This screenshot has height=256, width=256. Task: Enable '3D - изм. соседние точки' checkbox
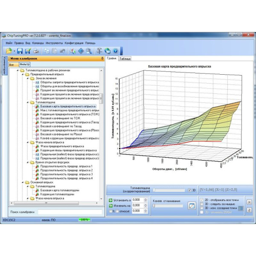pyautogui.click(x=202, y=208)
